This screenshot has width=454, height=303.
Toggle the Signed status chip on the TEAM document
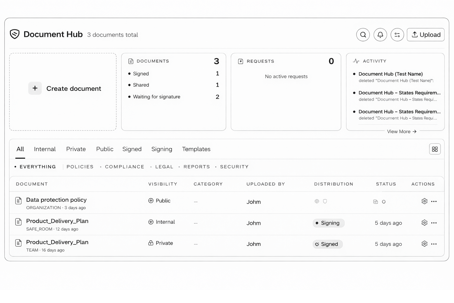click(x=327, y=244)
